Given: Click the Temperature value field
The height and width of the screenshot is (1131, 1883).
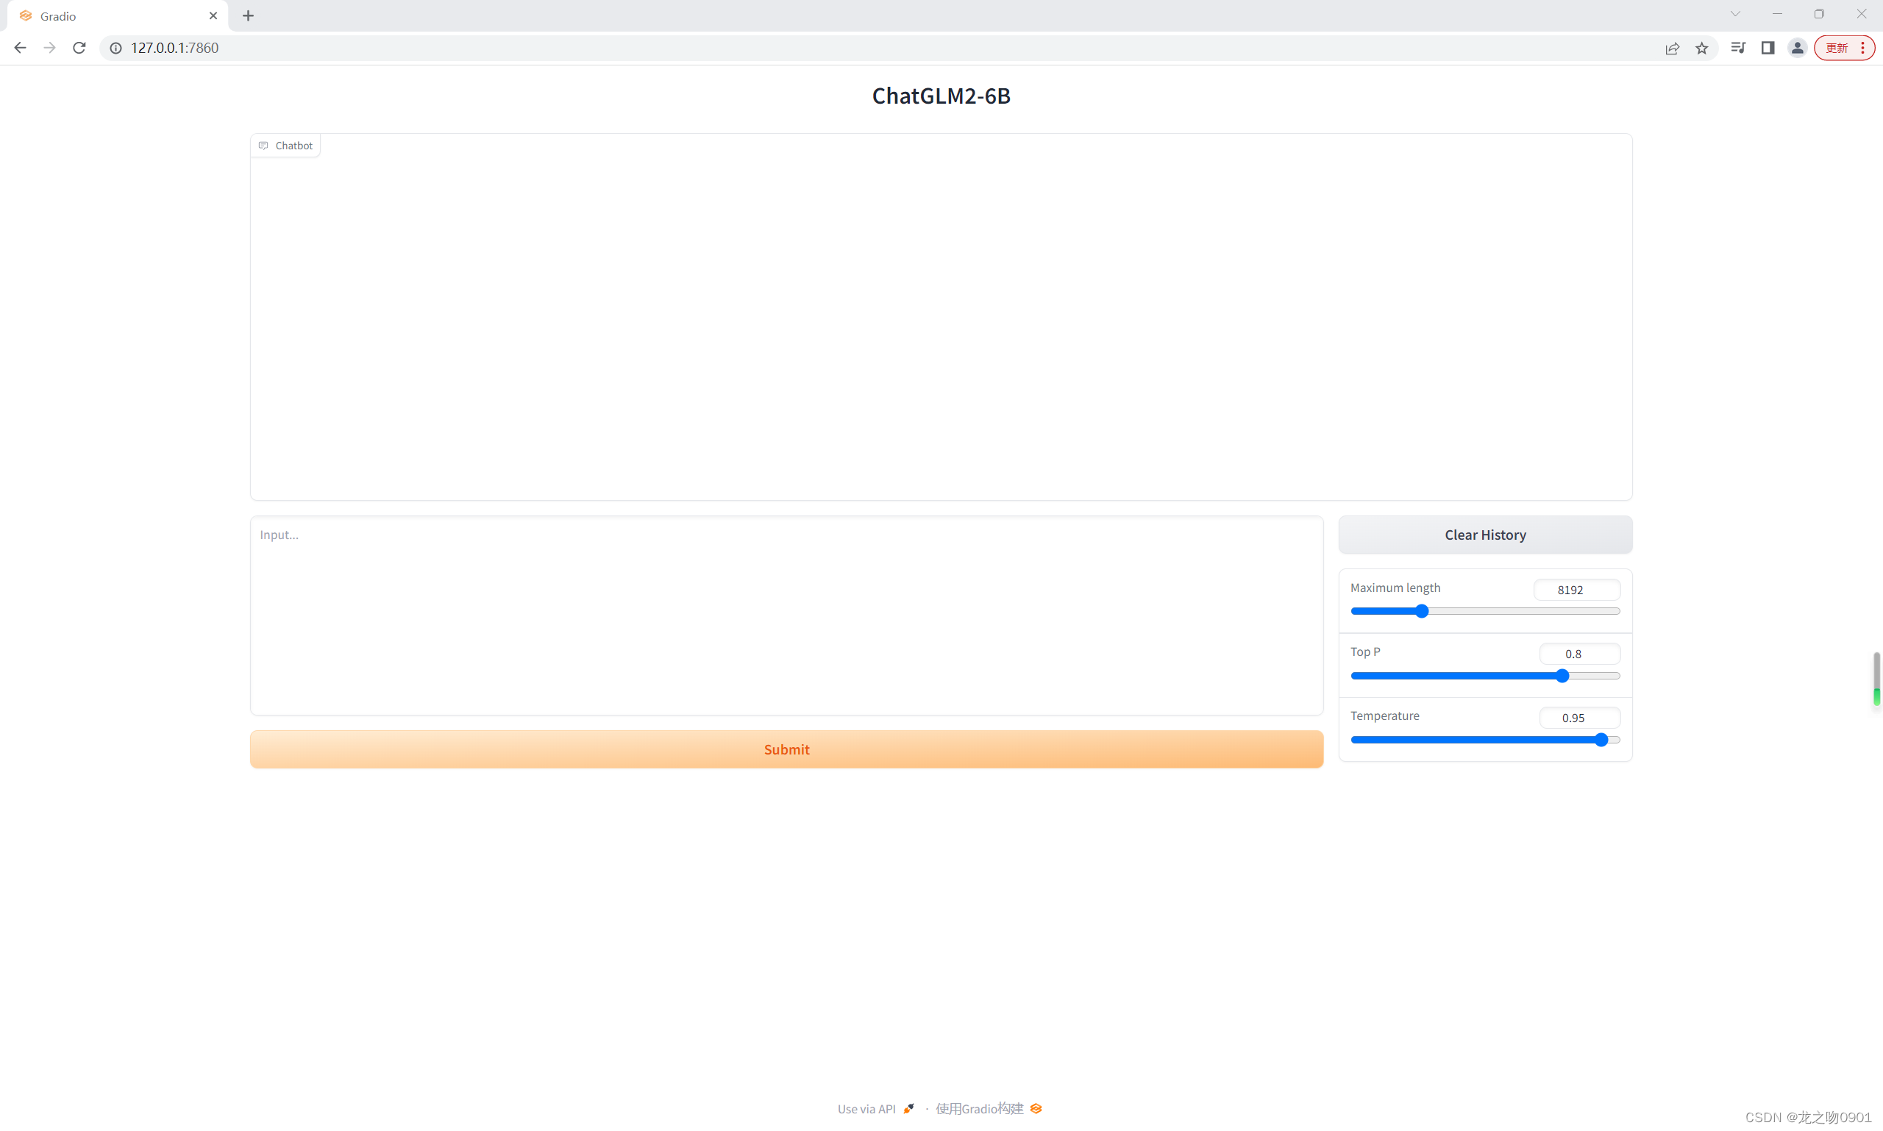Looking at the screenshot, I should point(1579,718).
